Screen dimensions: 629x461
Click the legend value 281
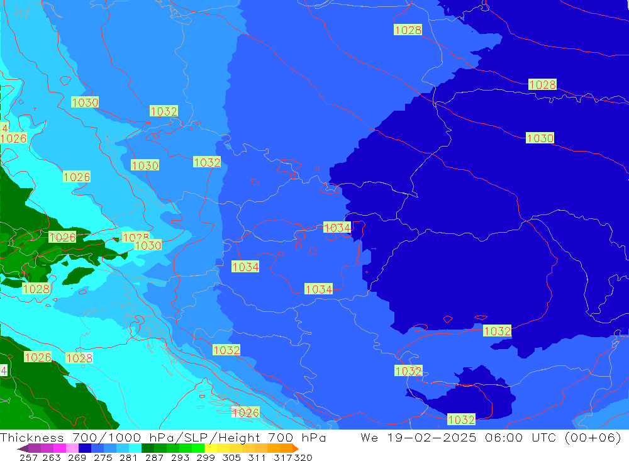point(128,457)
